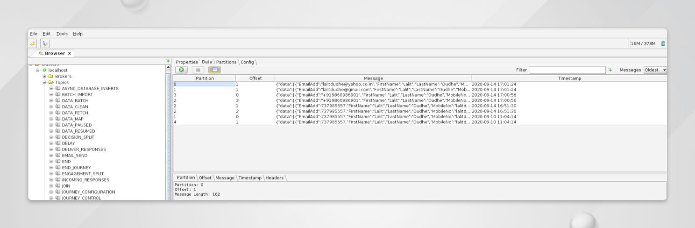Expand the EMAIL_SEND topic

tap(51, 155)
